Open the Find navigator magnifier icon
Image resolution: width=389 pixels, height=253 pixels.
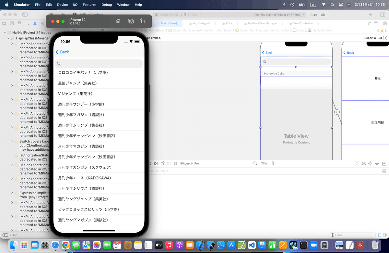27,23
